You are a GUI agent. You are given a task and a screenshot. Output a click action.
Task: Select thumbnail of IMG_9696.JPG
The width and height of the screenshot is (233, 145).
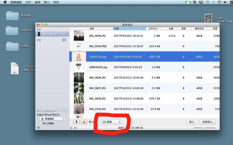[79, 78]
